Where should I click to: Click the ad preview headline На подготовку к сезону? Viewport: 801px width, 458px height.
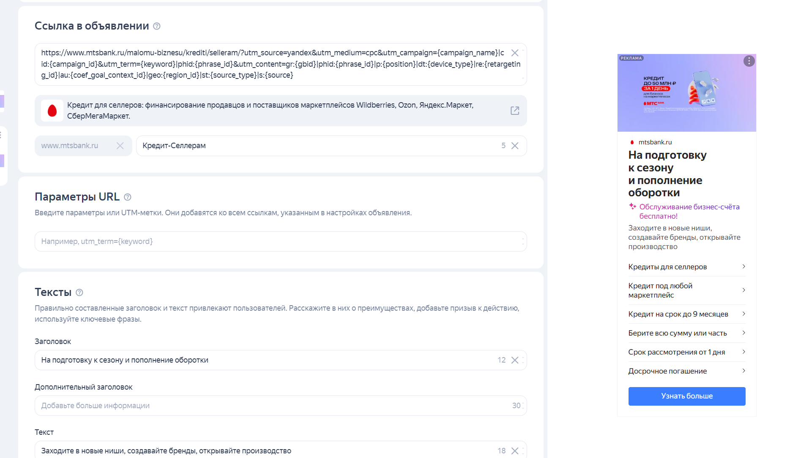pos(667,174)
